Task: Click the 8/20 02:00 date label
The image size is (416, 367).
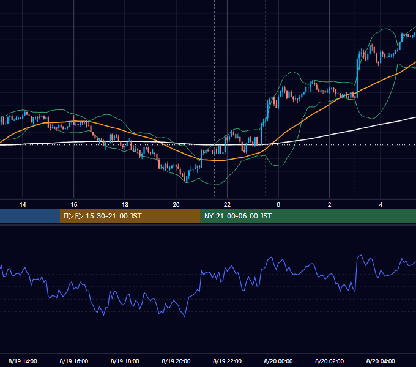Action: [330, 361]
